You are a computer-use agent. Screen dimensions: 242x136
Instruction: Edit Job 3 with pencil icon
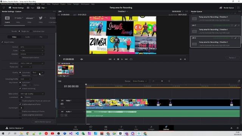point(235,38)
